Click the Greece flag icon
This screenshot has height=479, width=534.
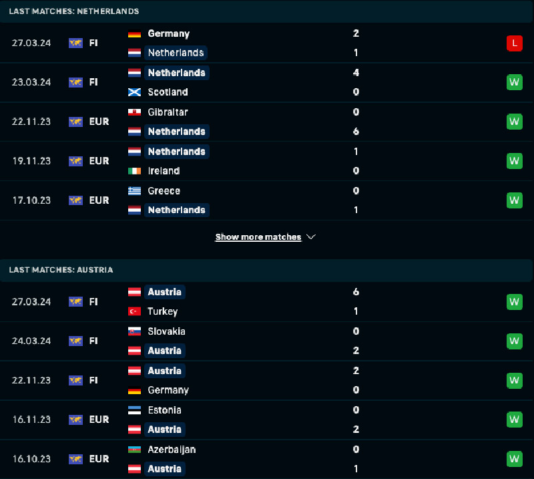point(134,191)
